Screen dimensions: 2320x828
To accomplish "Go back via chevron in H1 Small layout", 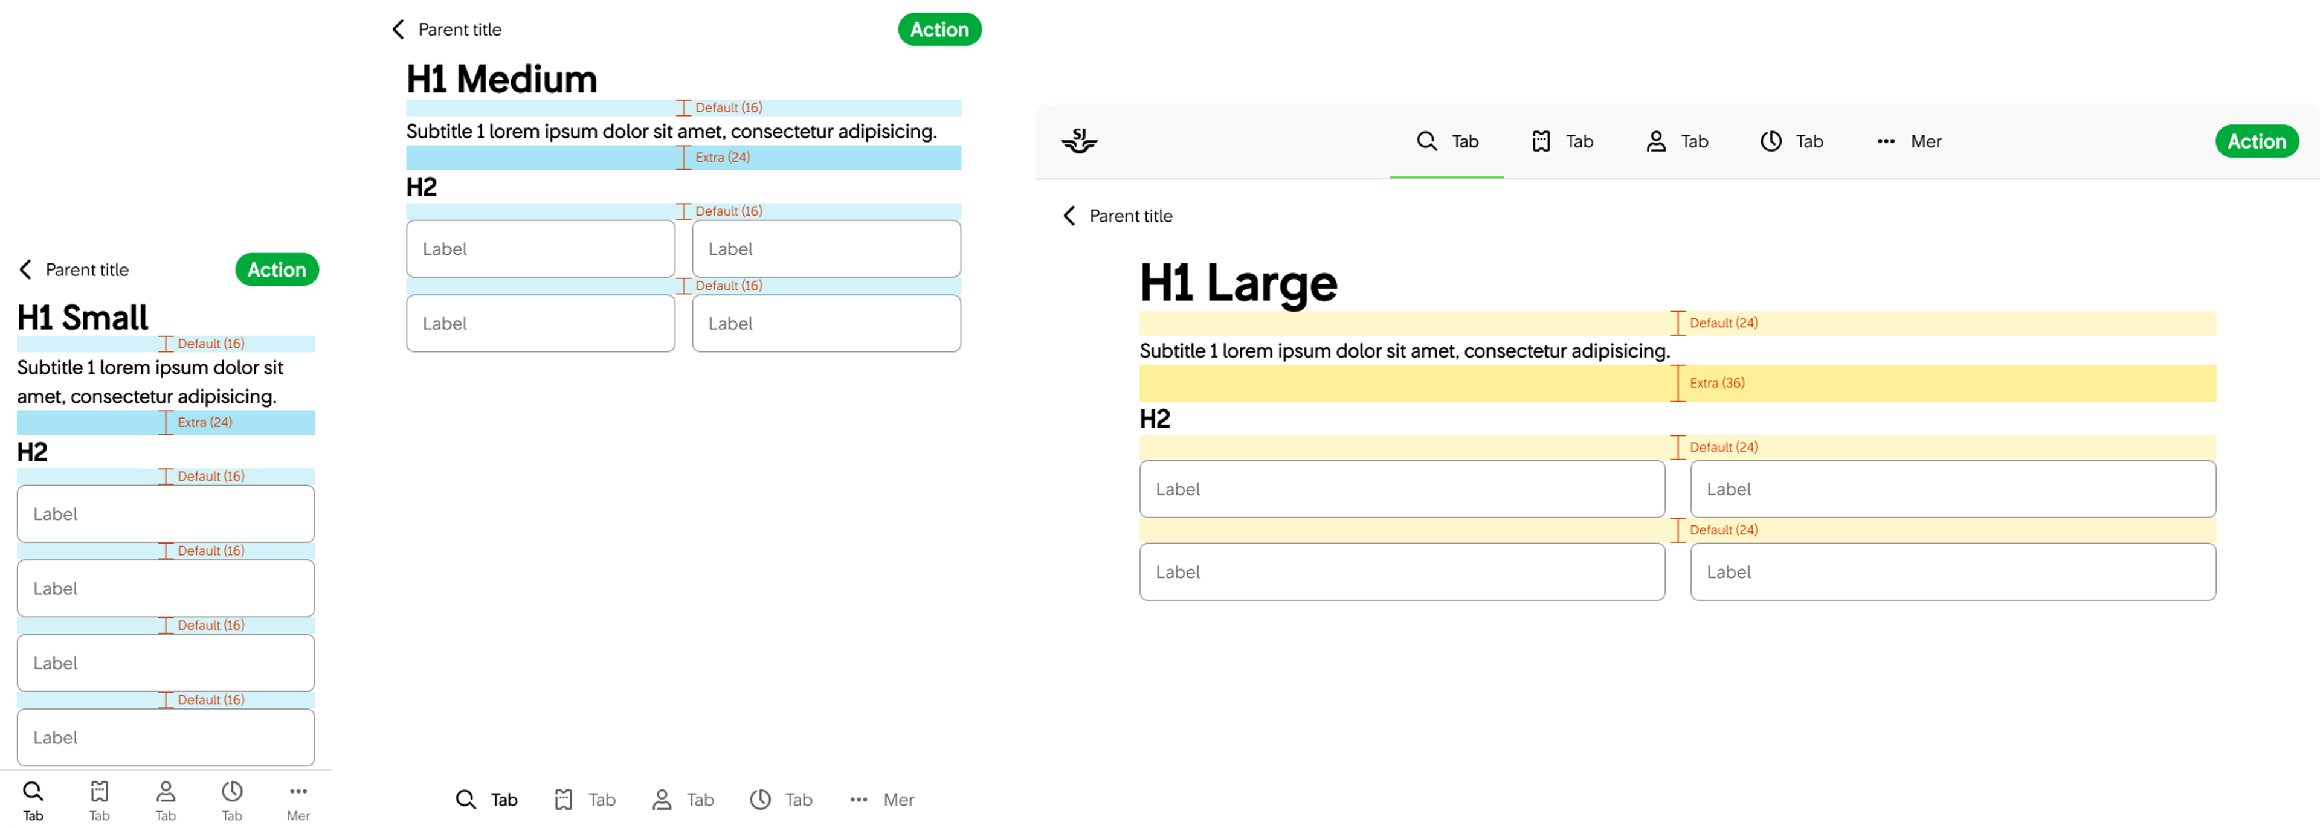I will coord(26,270).
